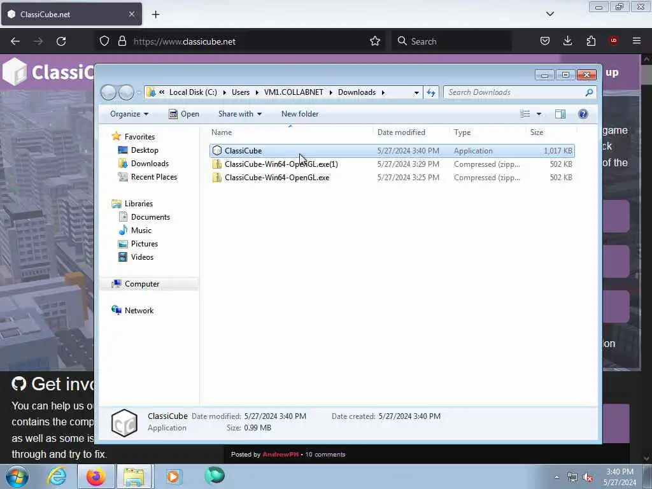The height and width of the screenshot is (489, 652).
Task: Open Explorer help icon
Action: pyautogui.click(x=583, y=114)
